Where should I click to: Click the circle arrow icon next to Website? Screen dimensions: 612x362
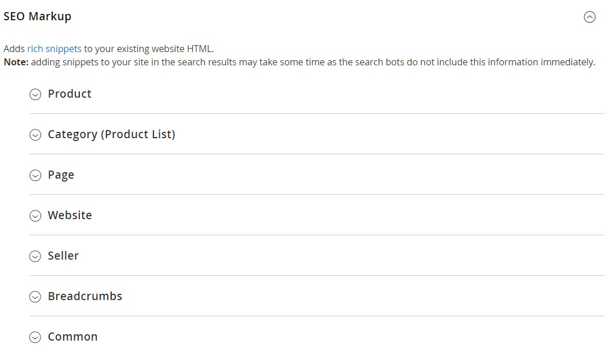(x=35, y=216)
